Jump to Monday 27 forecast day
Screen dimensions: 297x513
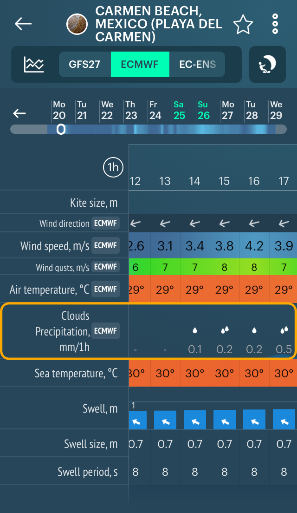pyautogui.click(x=228, y=112)
